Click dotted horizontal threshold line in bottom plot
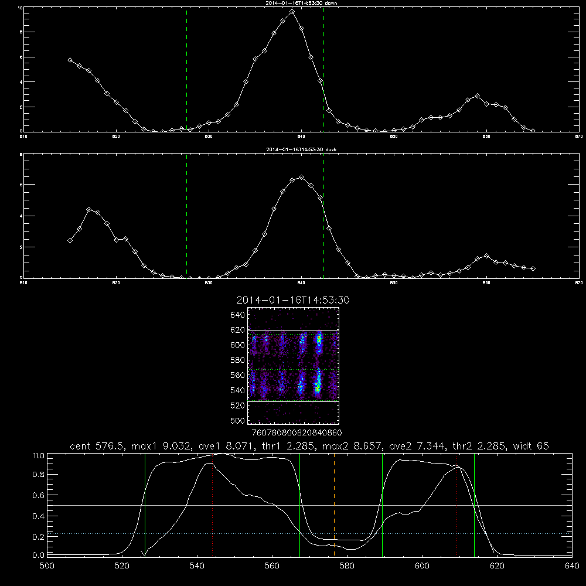 [x=309, y=534]
